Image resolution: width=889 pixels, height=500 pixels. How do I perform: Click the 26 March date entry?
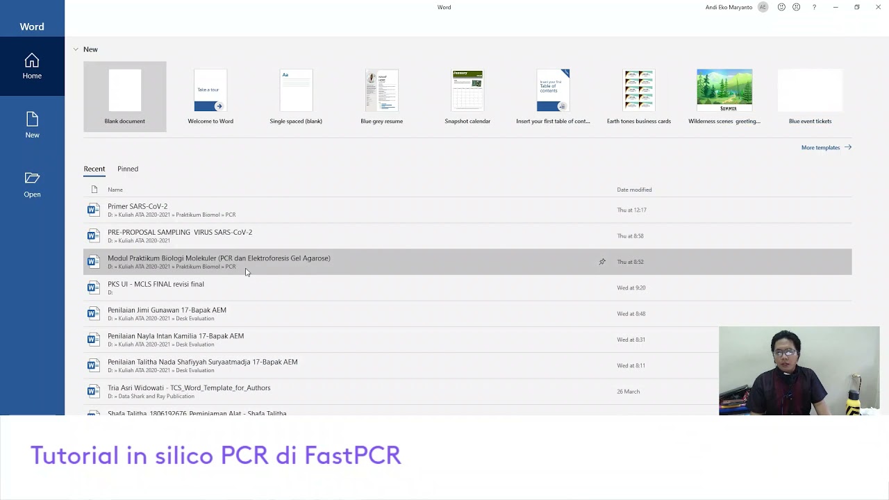(x=628, y=392)
